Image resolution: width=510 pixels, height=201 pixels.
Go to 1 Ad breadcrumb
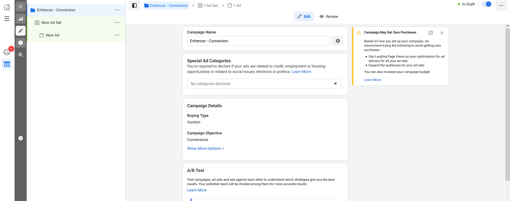[x=234, y=5]
